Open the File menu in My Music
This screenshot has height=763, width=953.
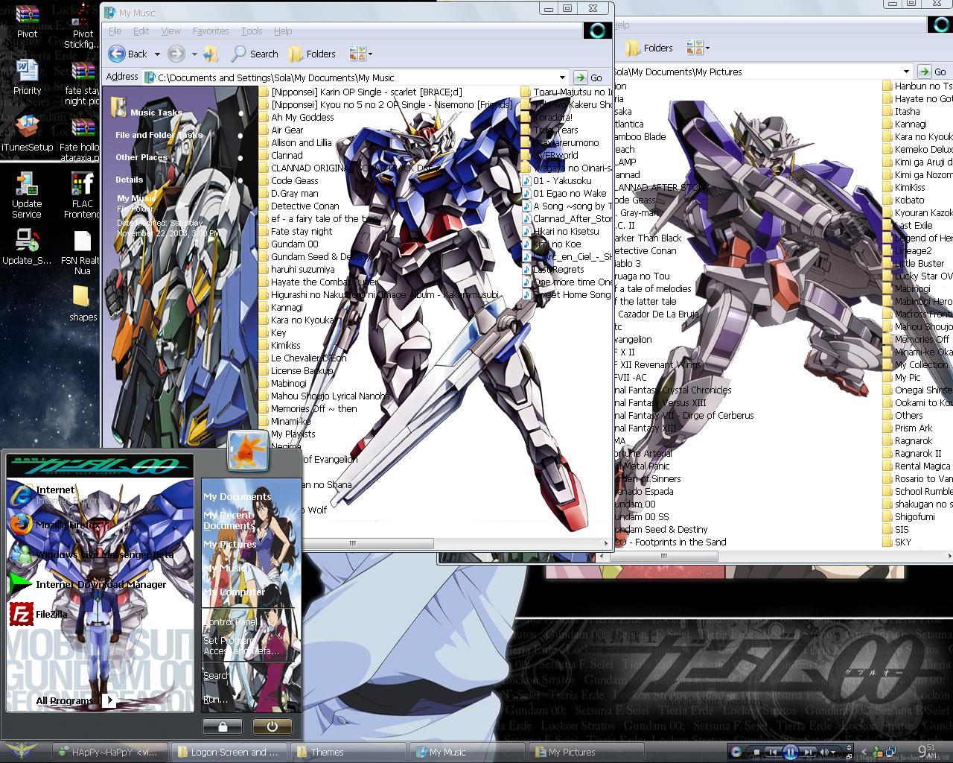[115, 31]
